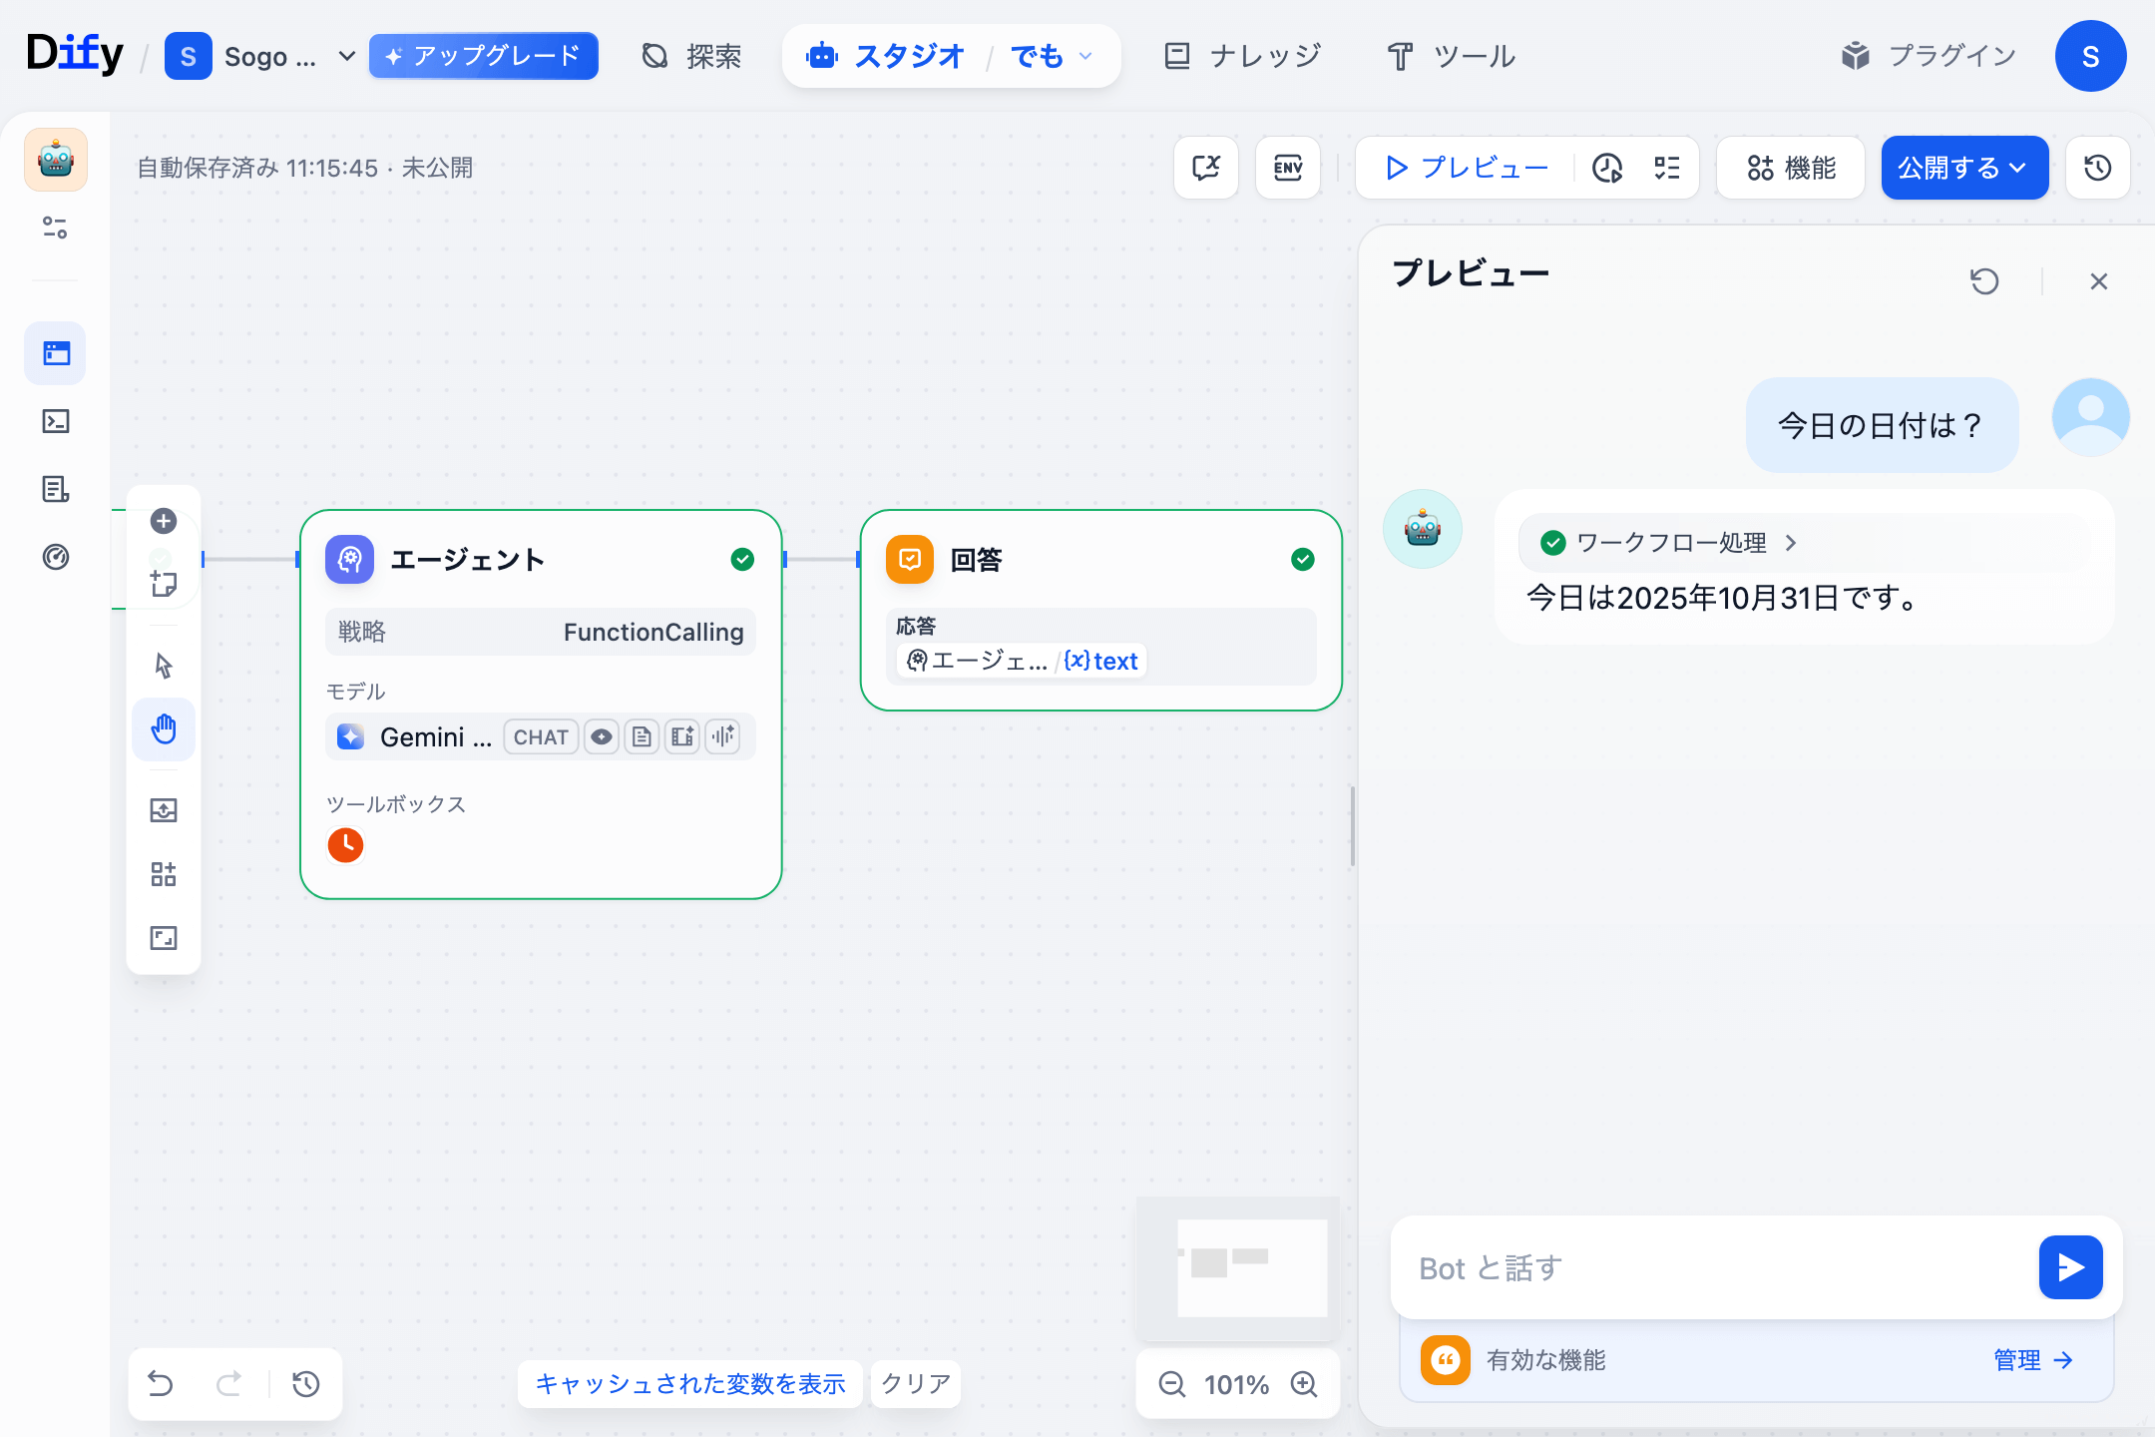View the app version history
2155x1437 pixels.
tap(2096, 168)
